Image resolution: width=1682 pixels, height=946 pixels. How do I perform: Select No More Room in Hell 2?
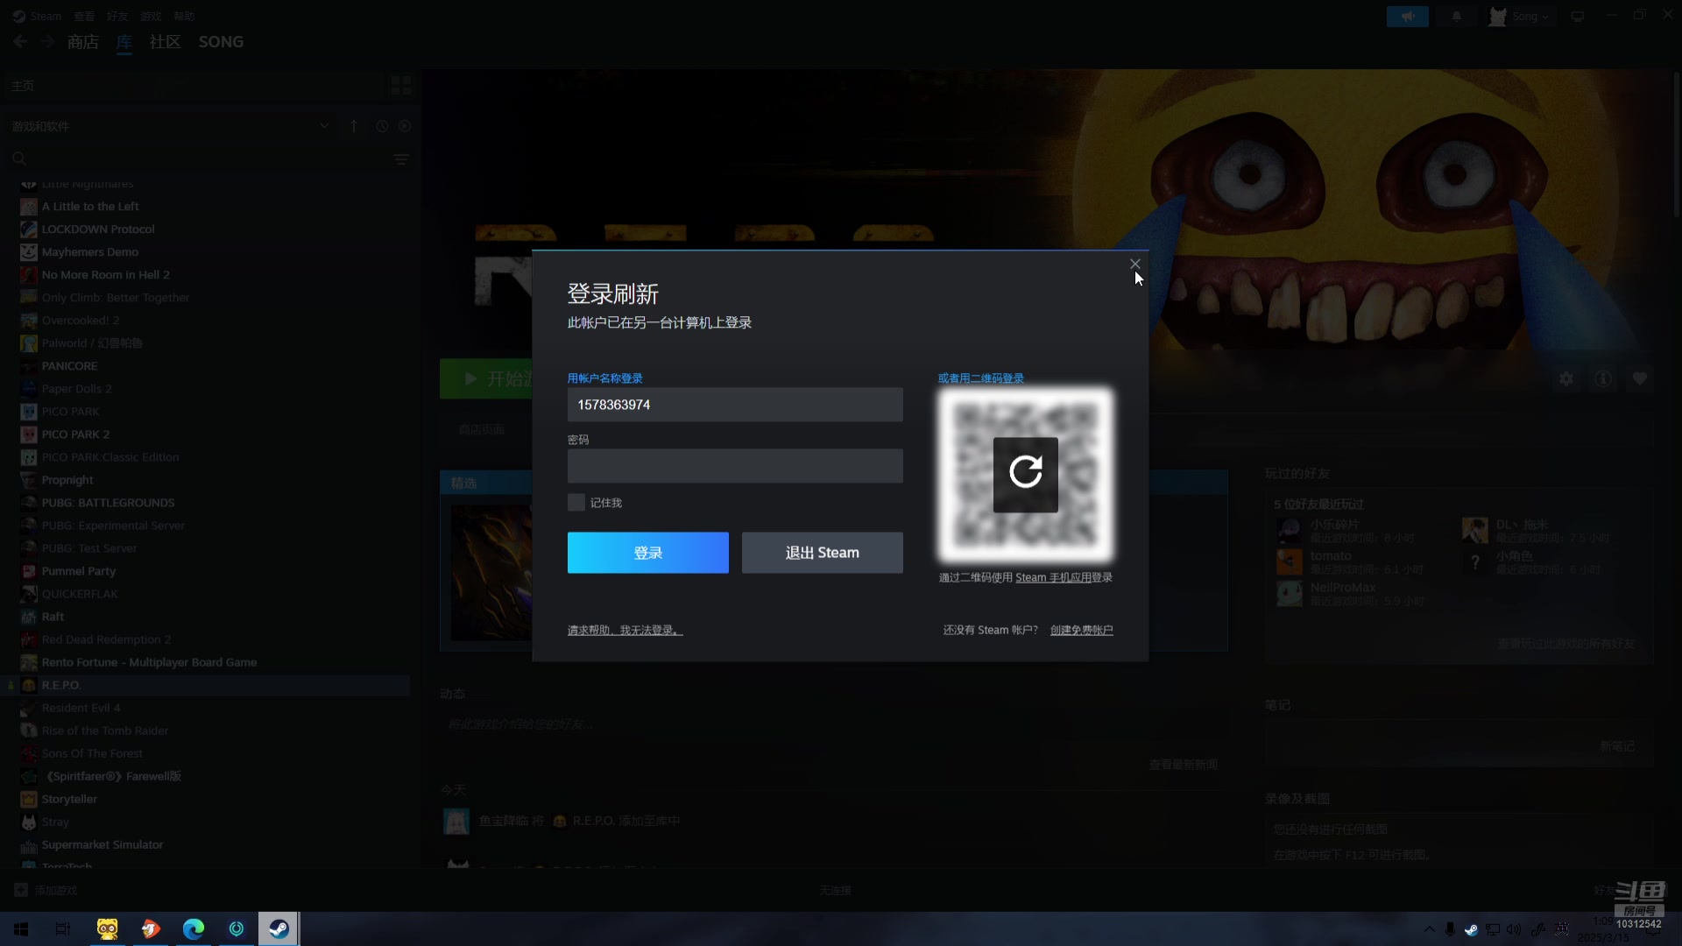point(106,274)
